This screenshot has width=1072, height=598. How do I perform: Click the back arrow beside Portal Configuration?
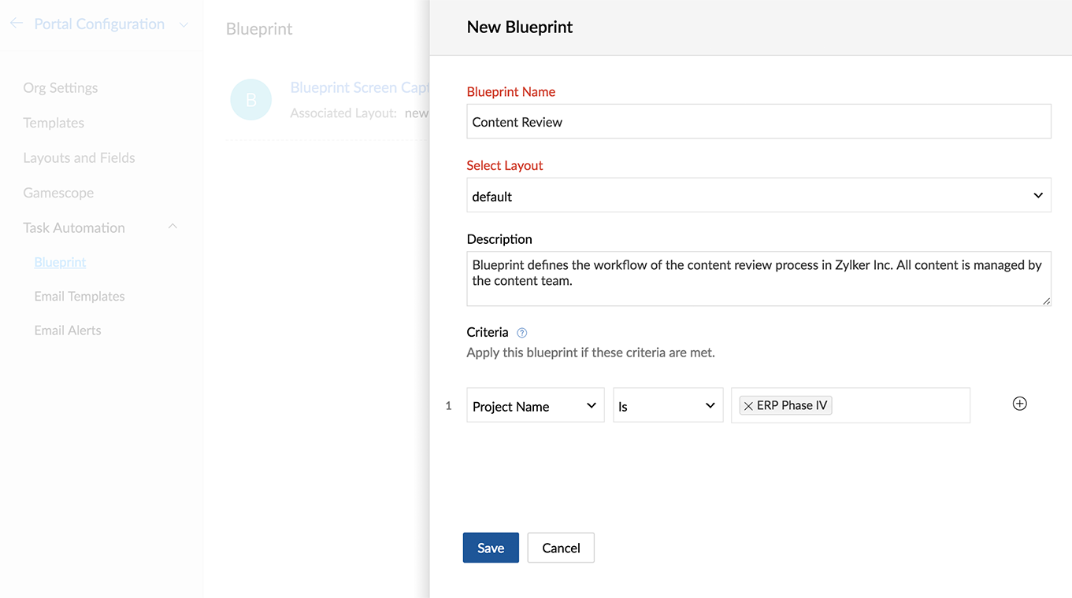(16, 24)
